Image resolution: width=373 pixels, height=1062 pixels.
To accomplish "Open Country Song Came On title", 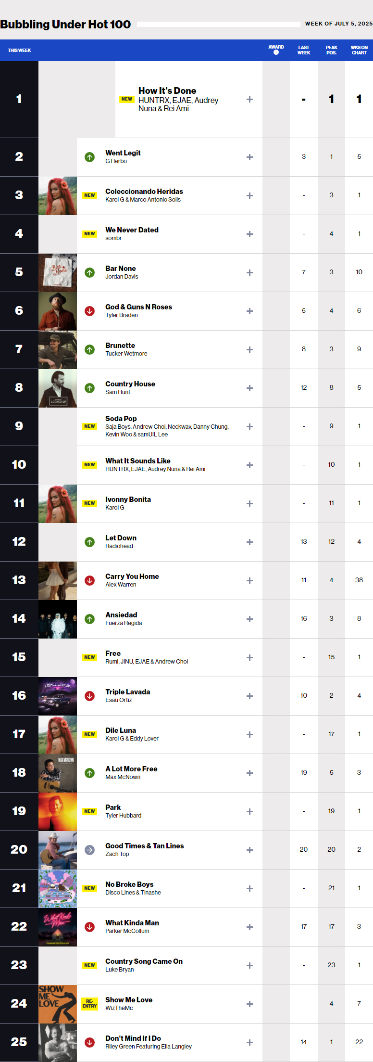I will [x=144, y=961].
